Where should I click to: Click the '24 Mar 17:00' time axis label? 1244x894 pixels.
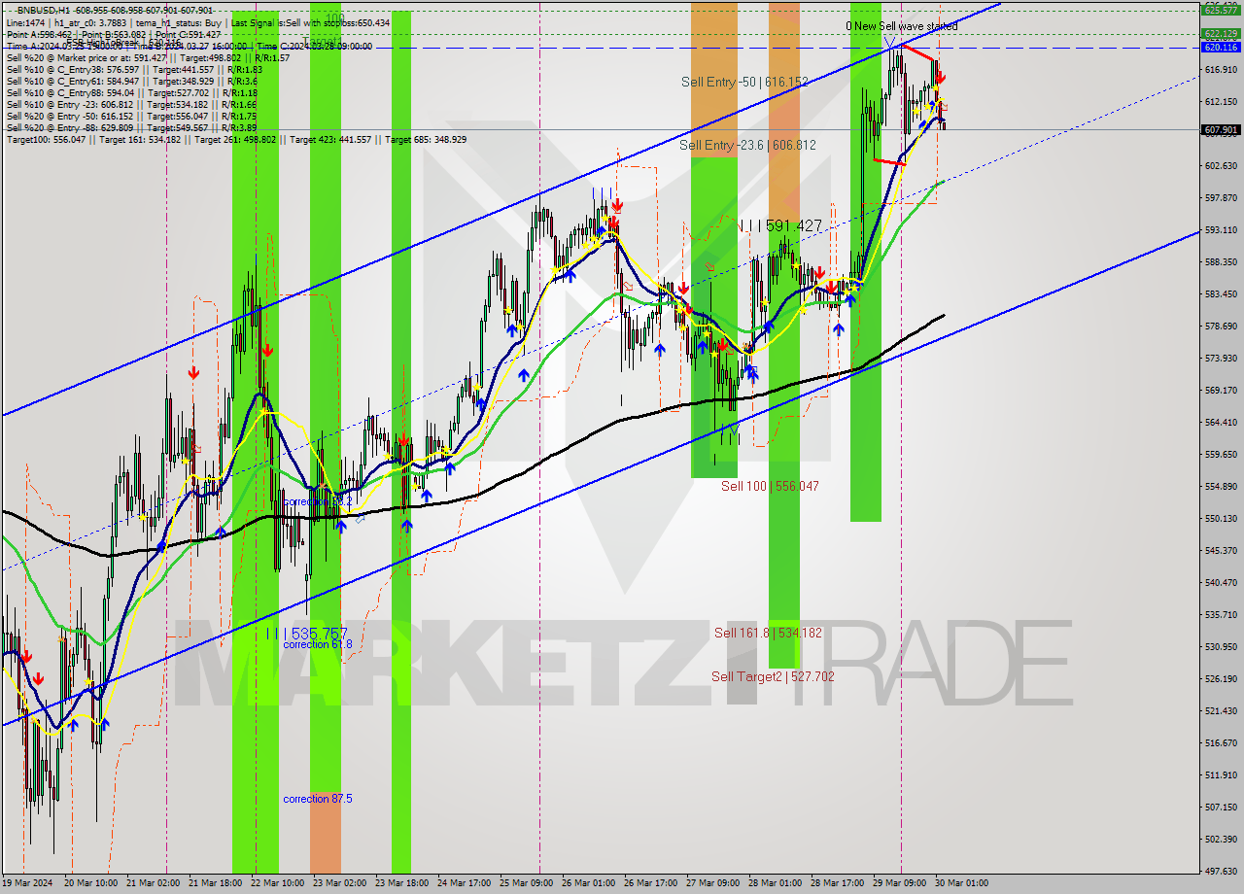pyautogui.click(x=464, y=884)
